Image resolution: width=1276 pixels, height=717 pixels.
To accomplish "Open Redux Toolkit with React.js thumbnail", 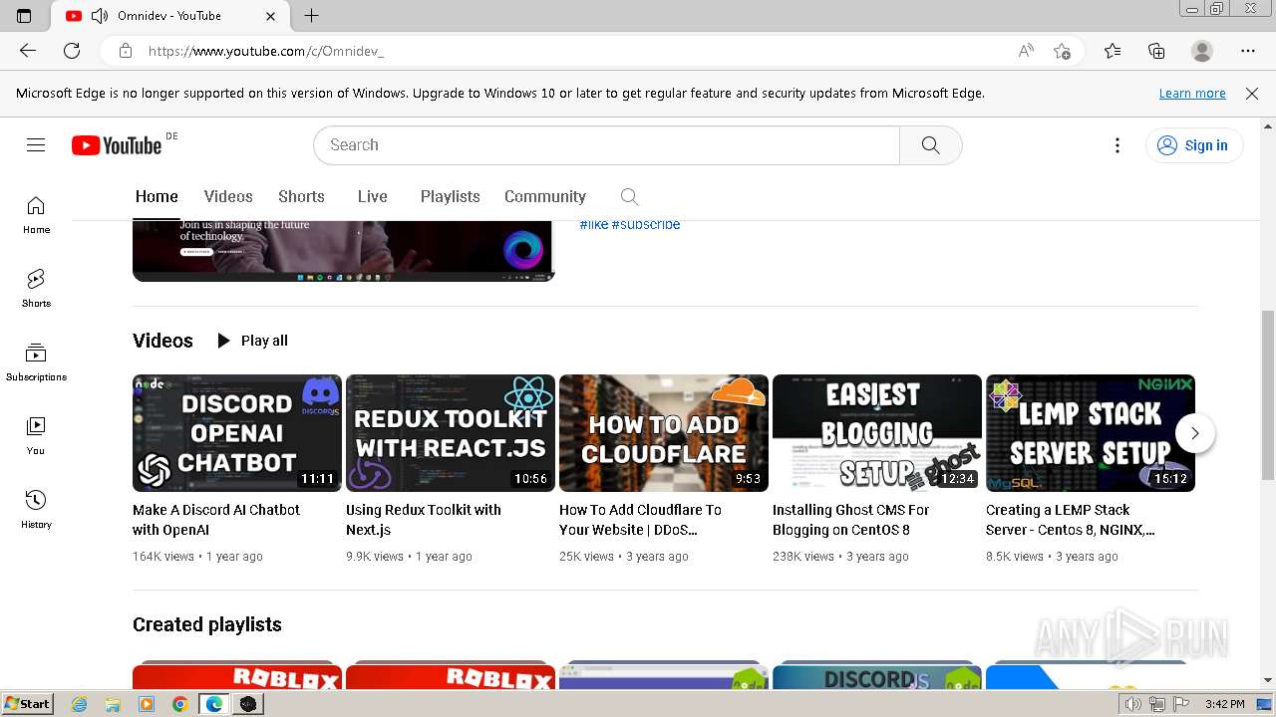I will click(x=451, y=433).
